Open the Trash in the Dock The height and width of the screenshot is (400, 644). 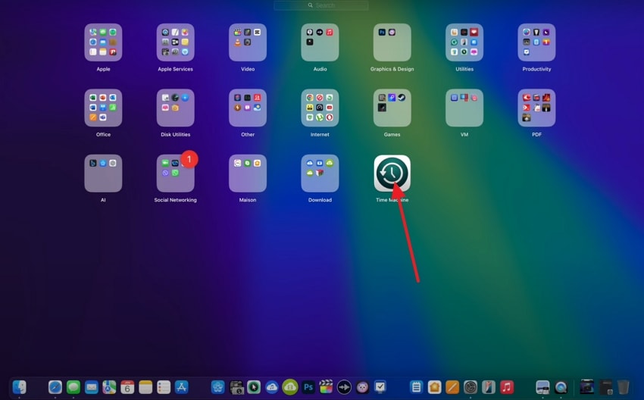tap(623, 387)
